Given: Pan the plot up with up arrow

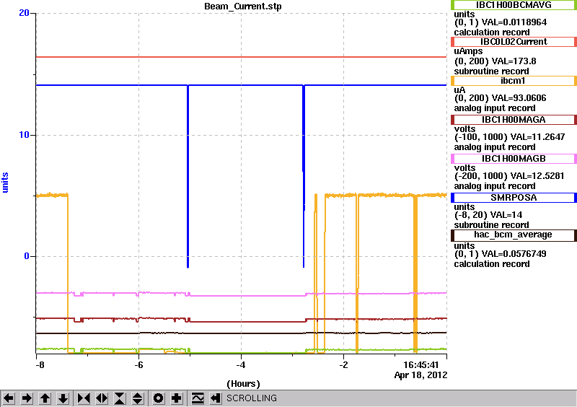Looking at the screenshot, I should point(45,398).
